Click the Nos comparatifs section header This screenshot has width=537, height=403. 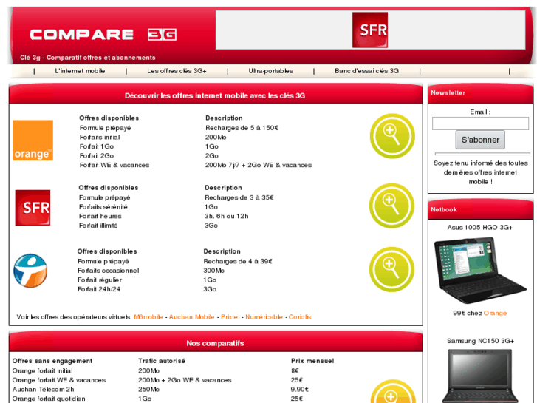(216, 343)
